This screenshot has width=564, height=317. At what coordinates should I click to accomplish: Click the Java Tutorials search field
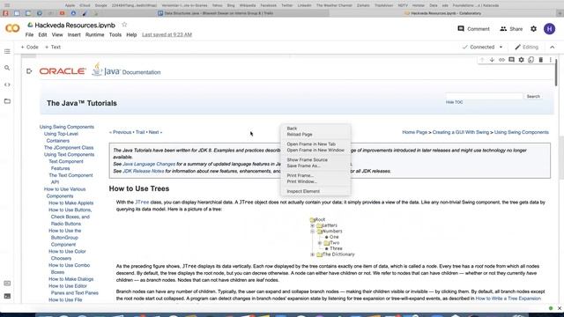pos(484,96)
